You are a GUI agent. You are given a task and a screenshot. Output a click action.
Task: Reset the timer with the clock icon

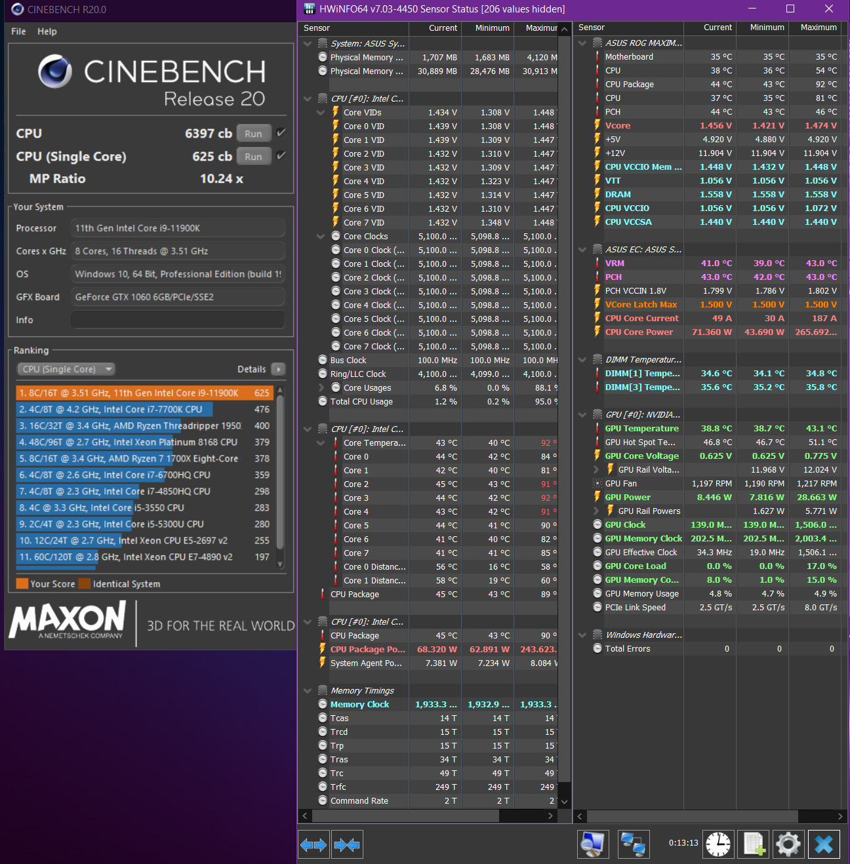(718, 844)
